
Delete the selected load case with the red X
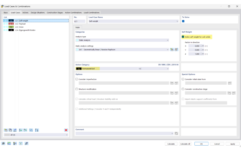pos(66,130)
